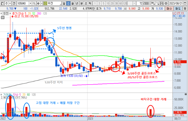The width and height of the screenshot is (188, 121).
Task: Click the 10 interval button
Action: coord(108,3)
